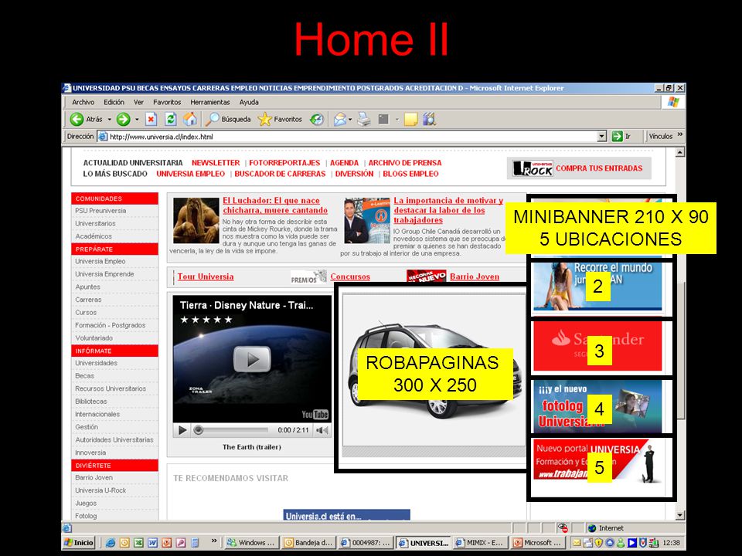
Task: Open the History clock icon
Action: pos(317,119)
